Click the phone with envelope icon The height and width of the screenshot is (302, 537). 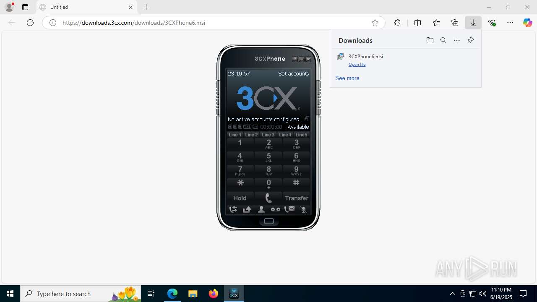[x=289, y=209]
